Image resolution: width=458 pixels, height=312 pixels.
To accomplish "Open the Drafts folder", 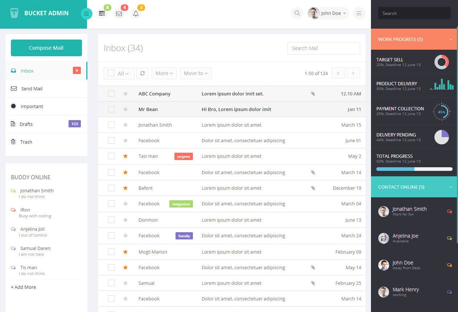I will (26, 124).
